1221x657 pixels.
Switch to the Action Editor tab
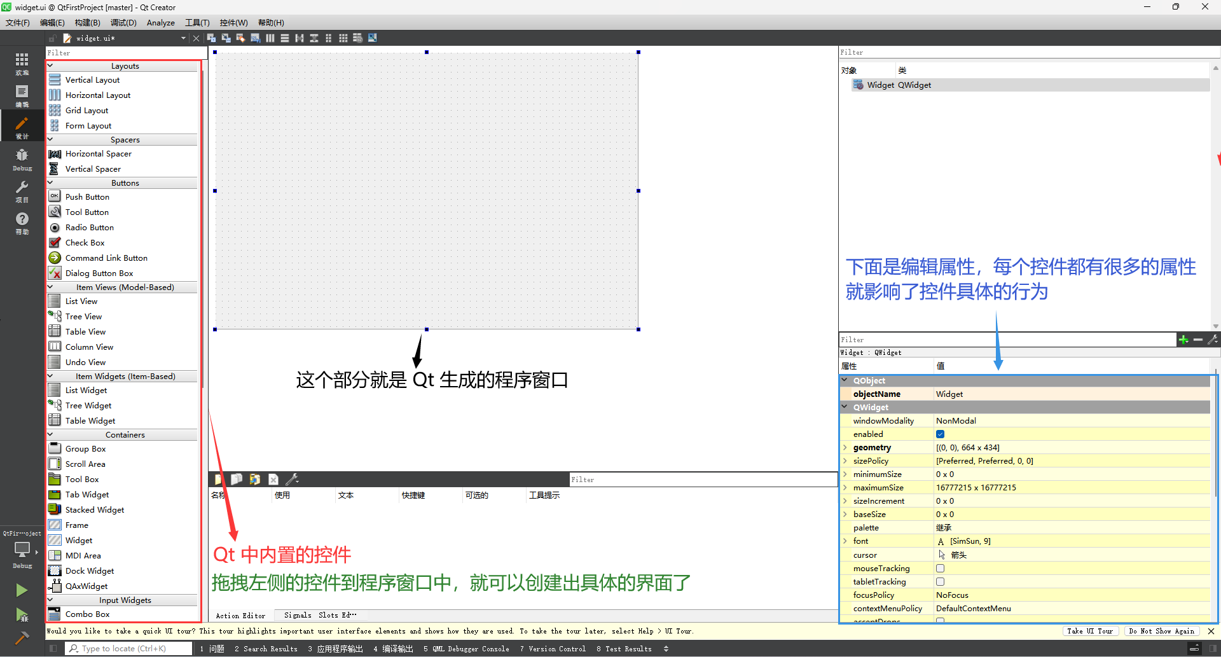click(240, 616)
